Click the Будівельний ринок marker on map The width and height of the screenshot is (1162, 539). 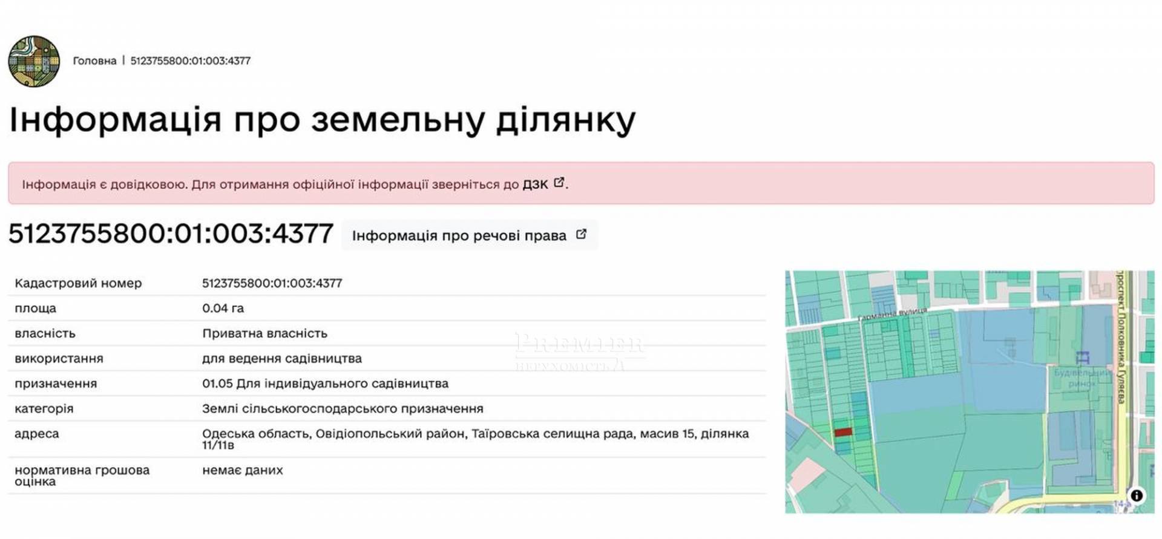coord(1082,358)
